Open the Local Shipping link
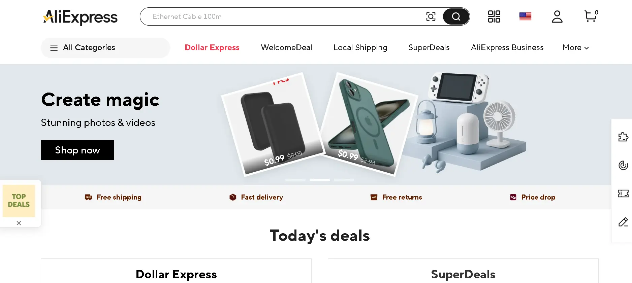632x283 pixels. coord(360,47)
